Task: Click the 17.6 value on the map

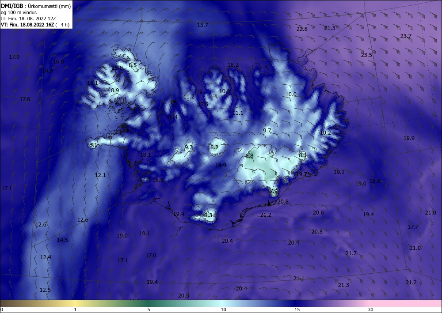Action: pyautogui.click(x=25, y=99)
